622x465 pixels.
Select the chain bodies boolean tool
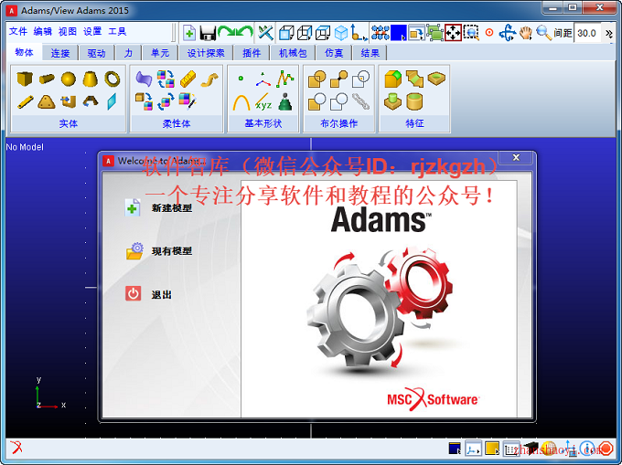pos(360,101)
